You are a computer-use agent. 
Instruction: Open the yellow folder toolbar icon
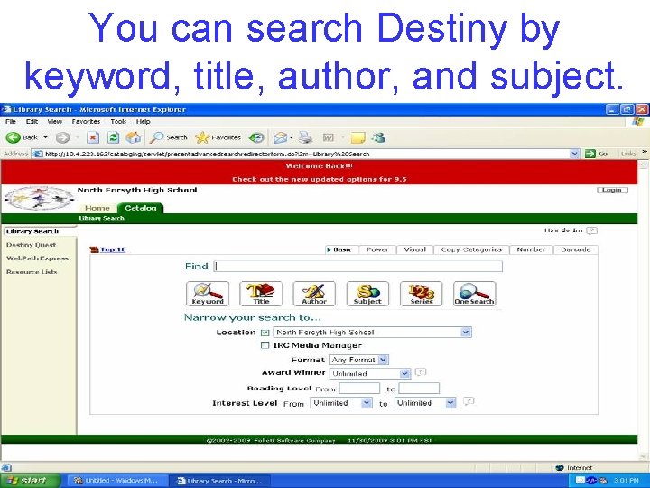[357, 137]
